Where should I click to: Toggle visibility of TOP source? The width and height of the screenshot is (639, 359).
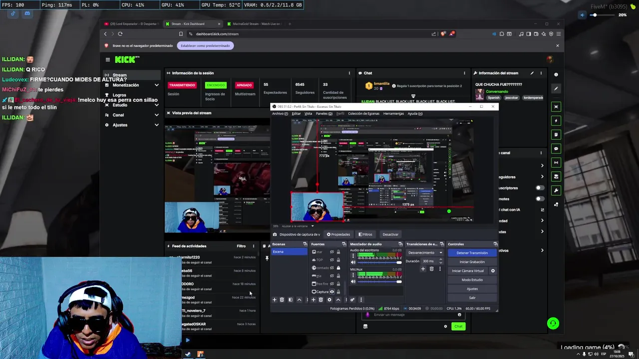coord(332,260)
